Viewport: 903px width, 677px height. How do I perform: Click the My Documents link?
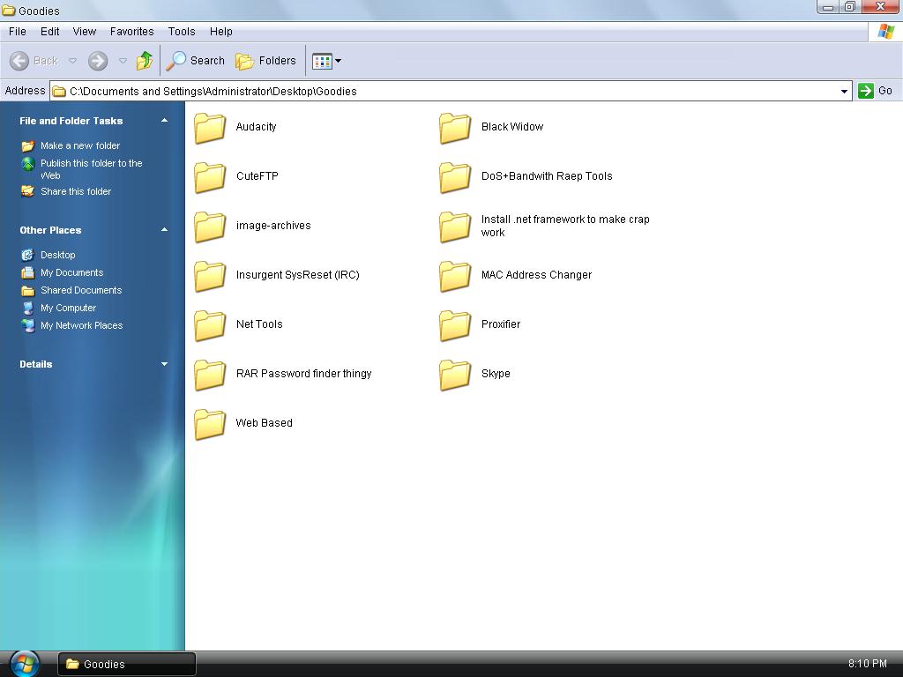coord(71,272)
